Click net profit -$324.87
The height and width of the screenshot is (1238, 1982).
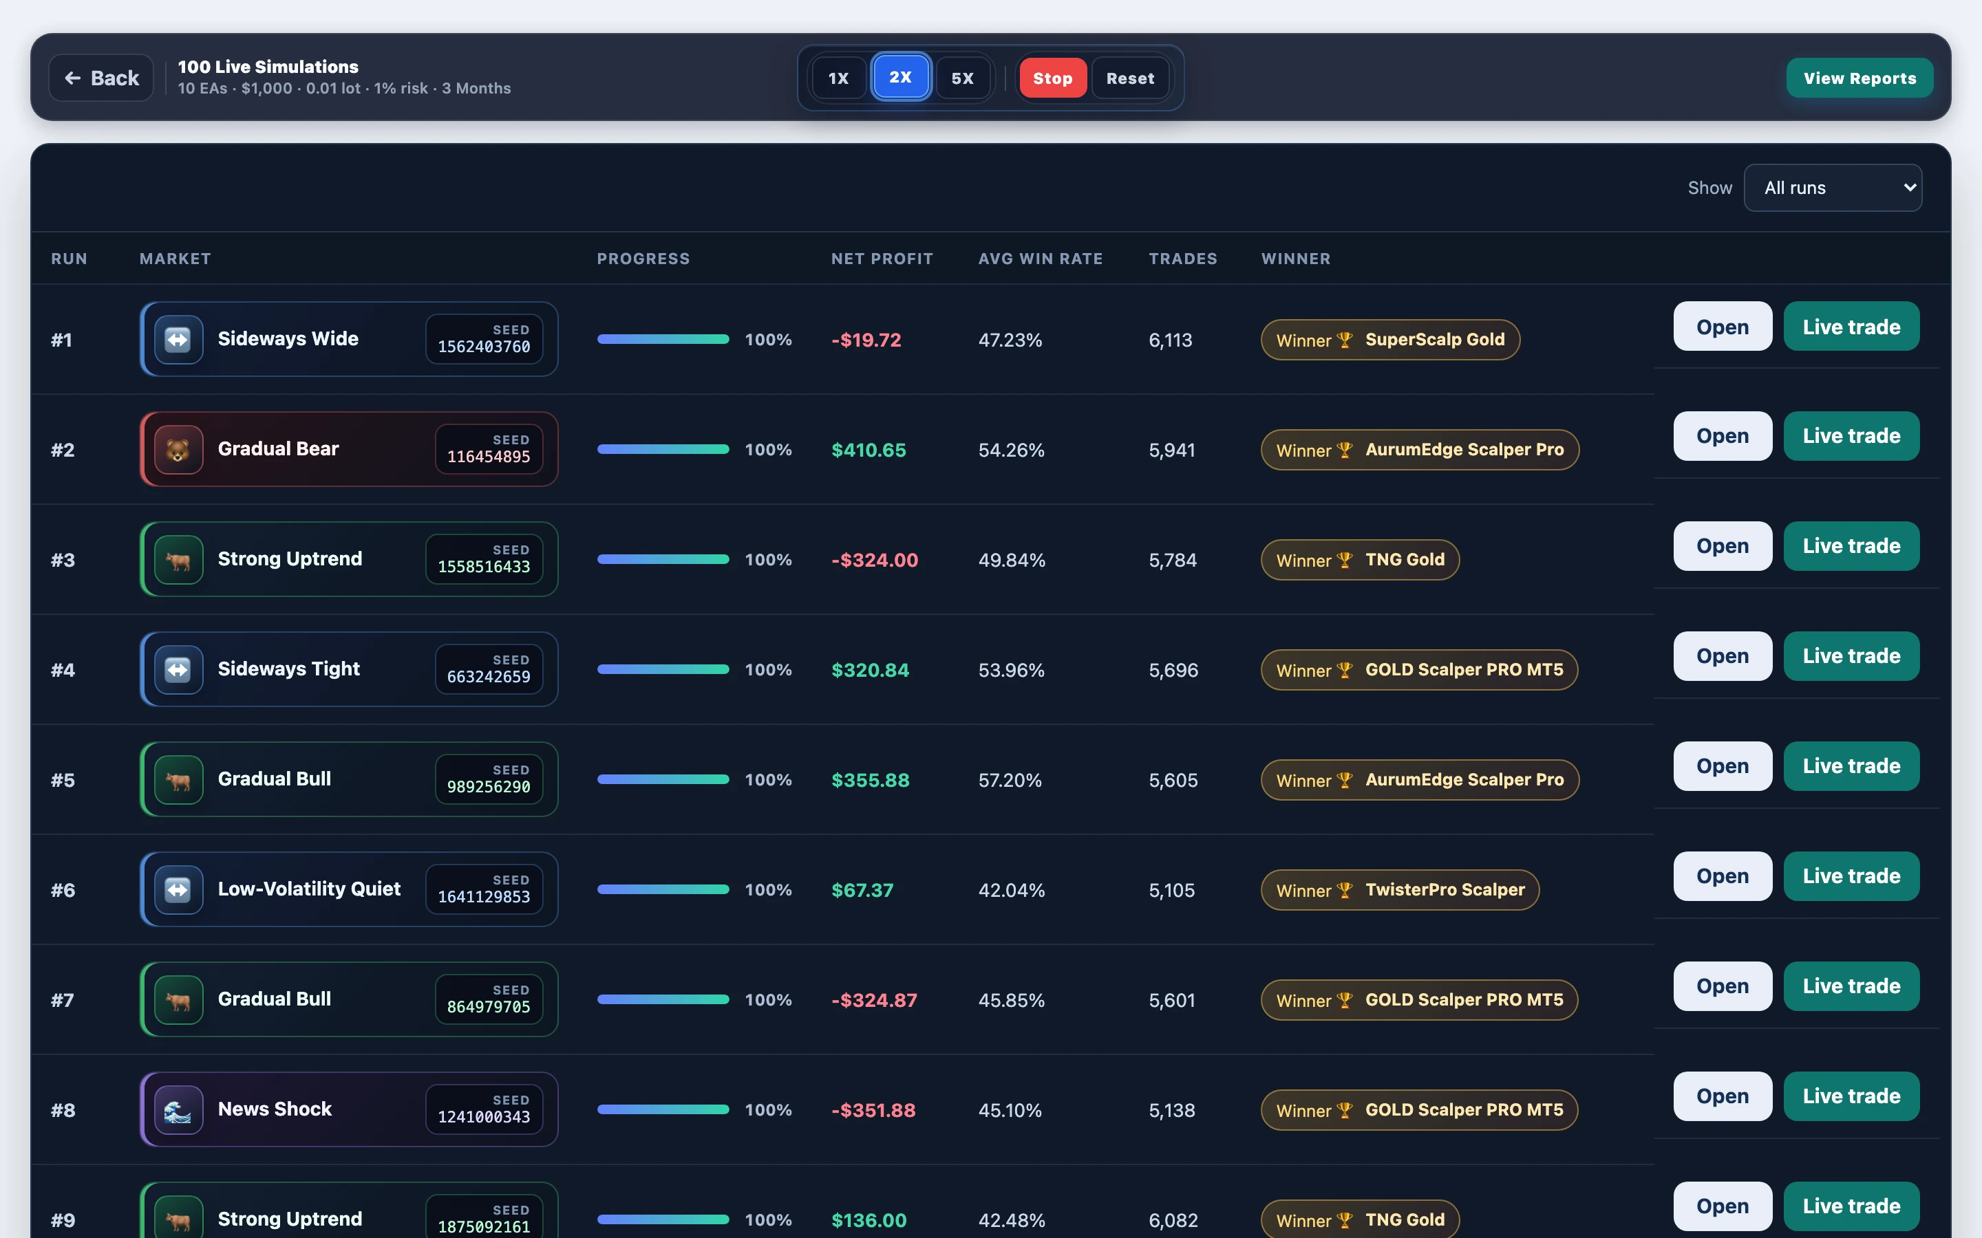tap(874, 1001)
